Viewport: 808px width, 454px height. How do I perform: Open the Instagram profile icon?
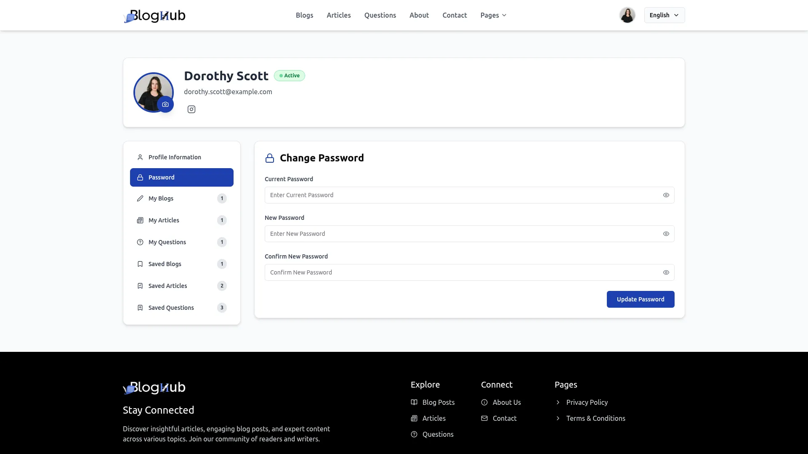tap(191, 109)
